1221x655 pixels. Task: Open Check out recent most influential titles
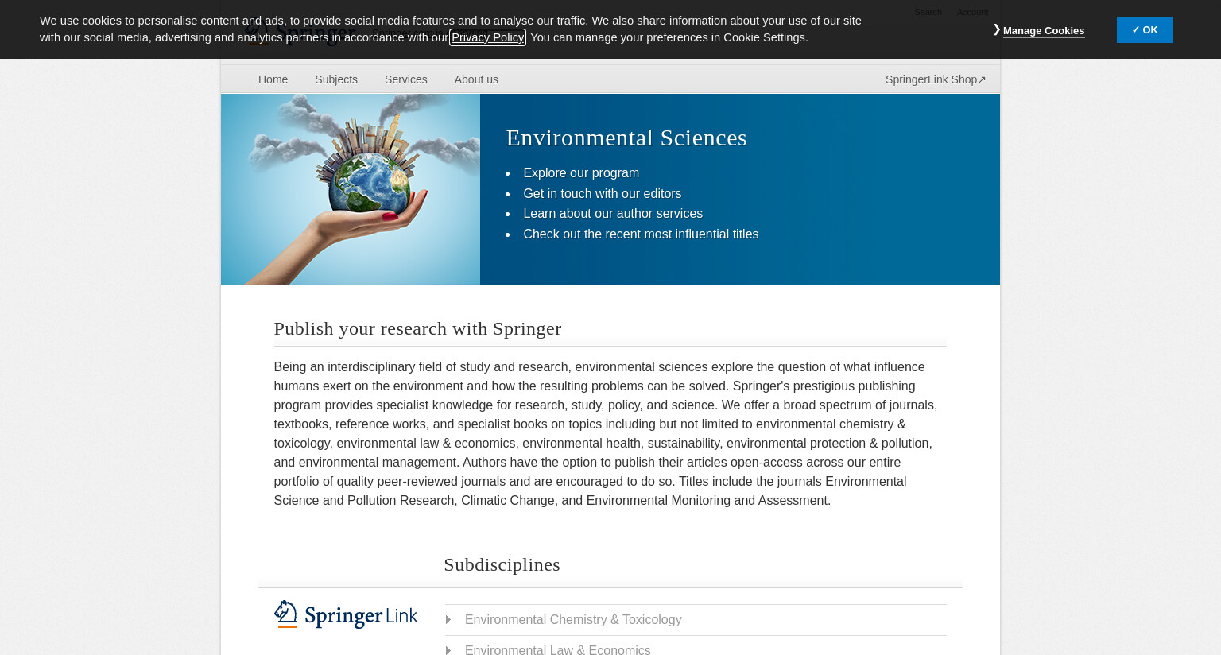[x=641, y=234]
